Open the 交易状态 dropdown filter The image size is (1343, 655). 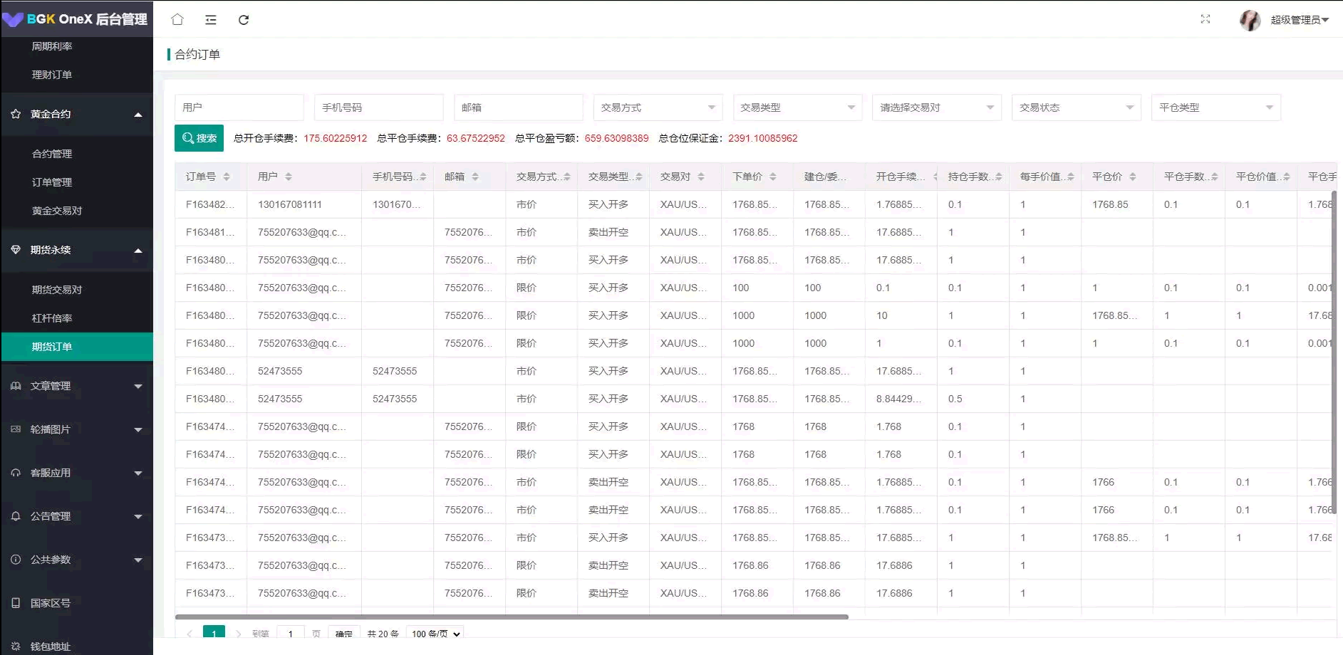[x=1076, y=108]
